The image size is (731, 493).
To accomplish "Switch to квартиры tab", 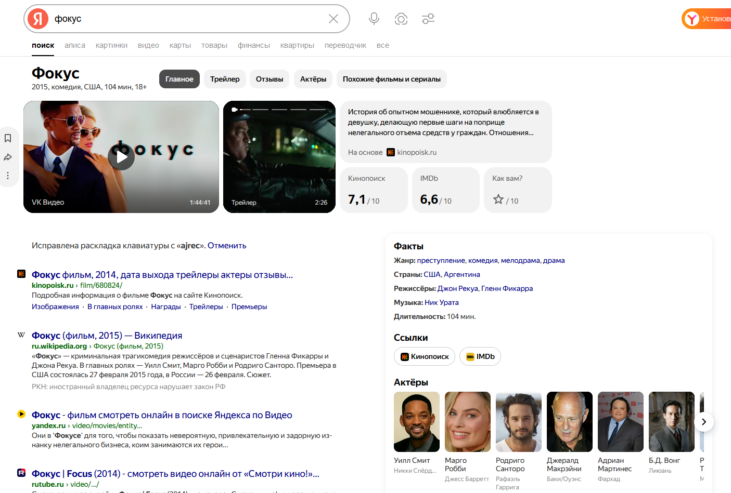I will coord(297,45).
